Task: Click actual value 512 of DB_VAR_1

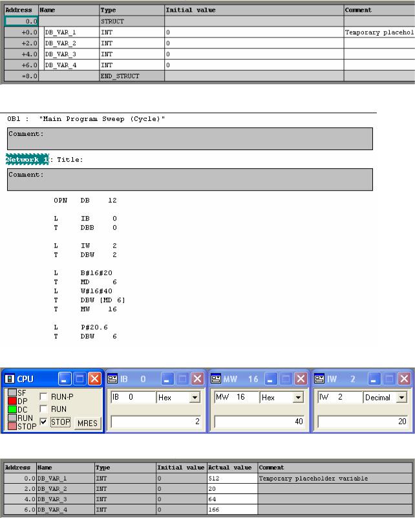Action: coord(233,478)
